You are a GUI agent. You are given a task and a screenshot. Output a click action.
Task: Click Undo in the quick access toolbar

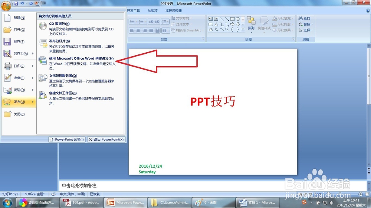[22, 4]
